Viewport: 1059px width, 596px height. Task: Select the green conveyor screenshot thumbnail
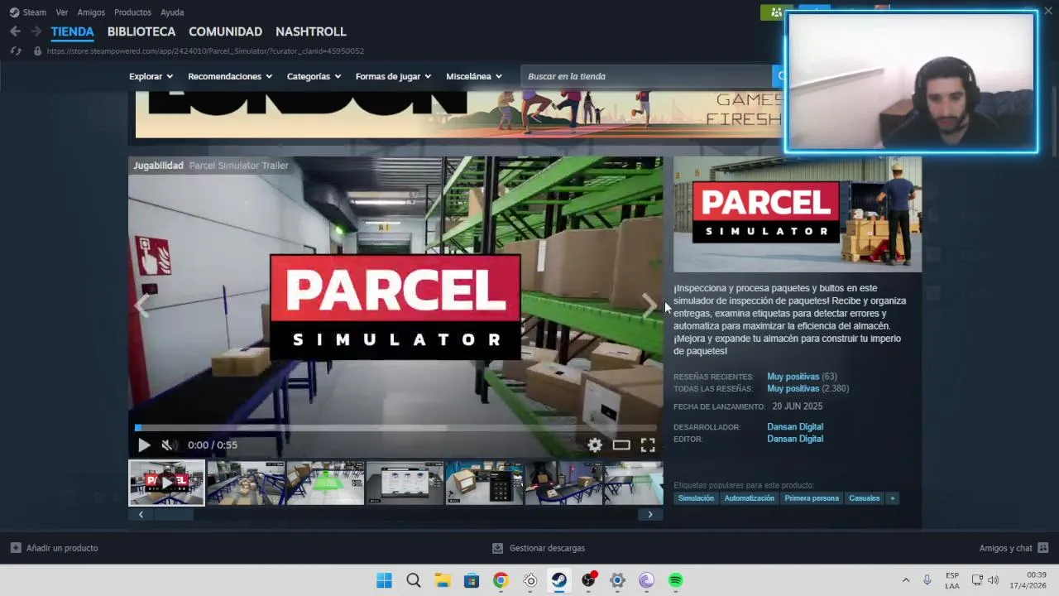pos(325,483)
